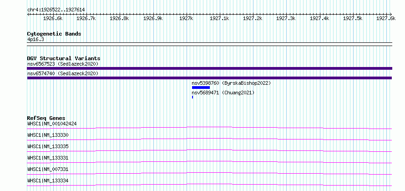Screen dimensions: 405x191
Task: Click the purple bar under nsv6574740
Action: pos(209,78)
